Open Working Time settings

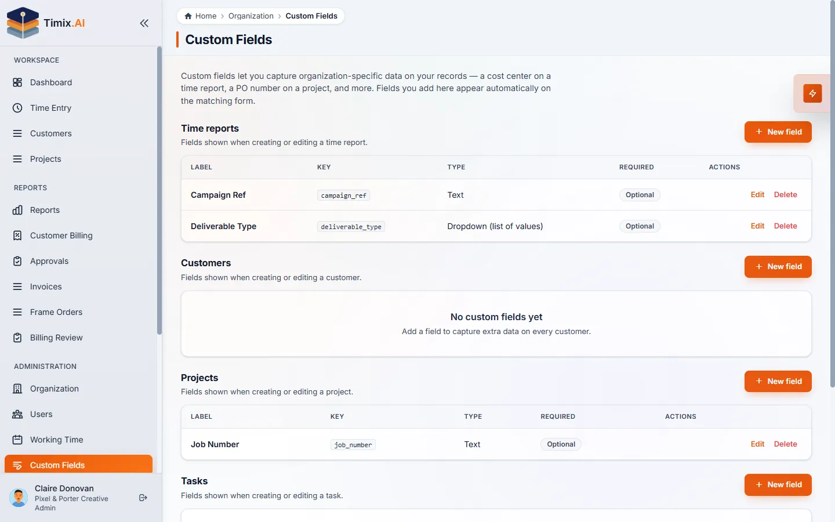click(78, 440)
